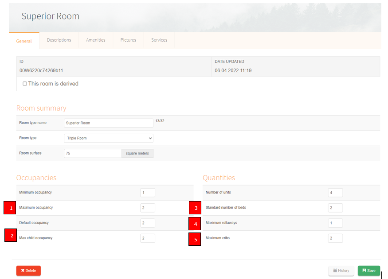Open the Room type dropdown showing Triple Room
Screen dimensions: 388x279
click(x=108, y=138)
